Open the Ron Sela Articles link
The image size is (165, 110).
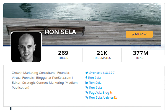click(101, 98)
